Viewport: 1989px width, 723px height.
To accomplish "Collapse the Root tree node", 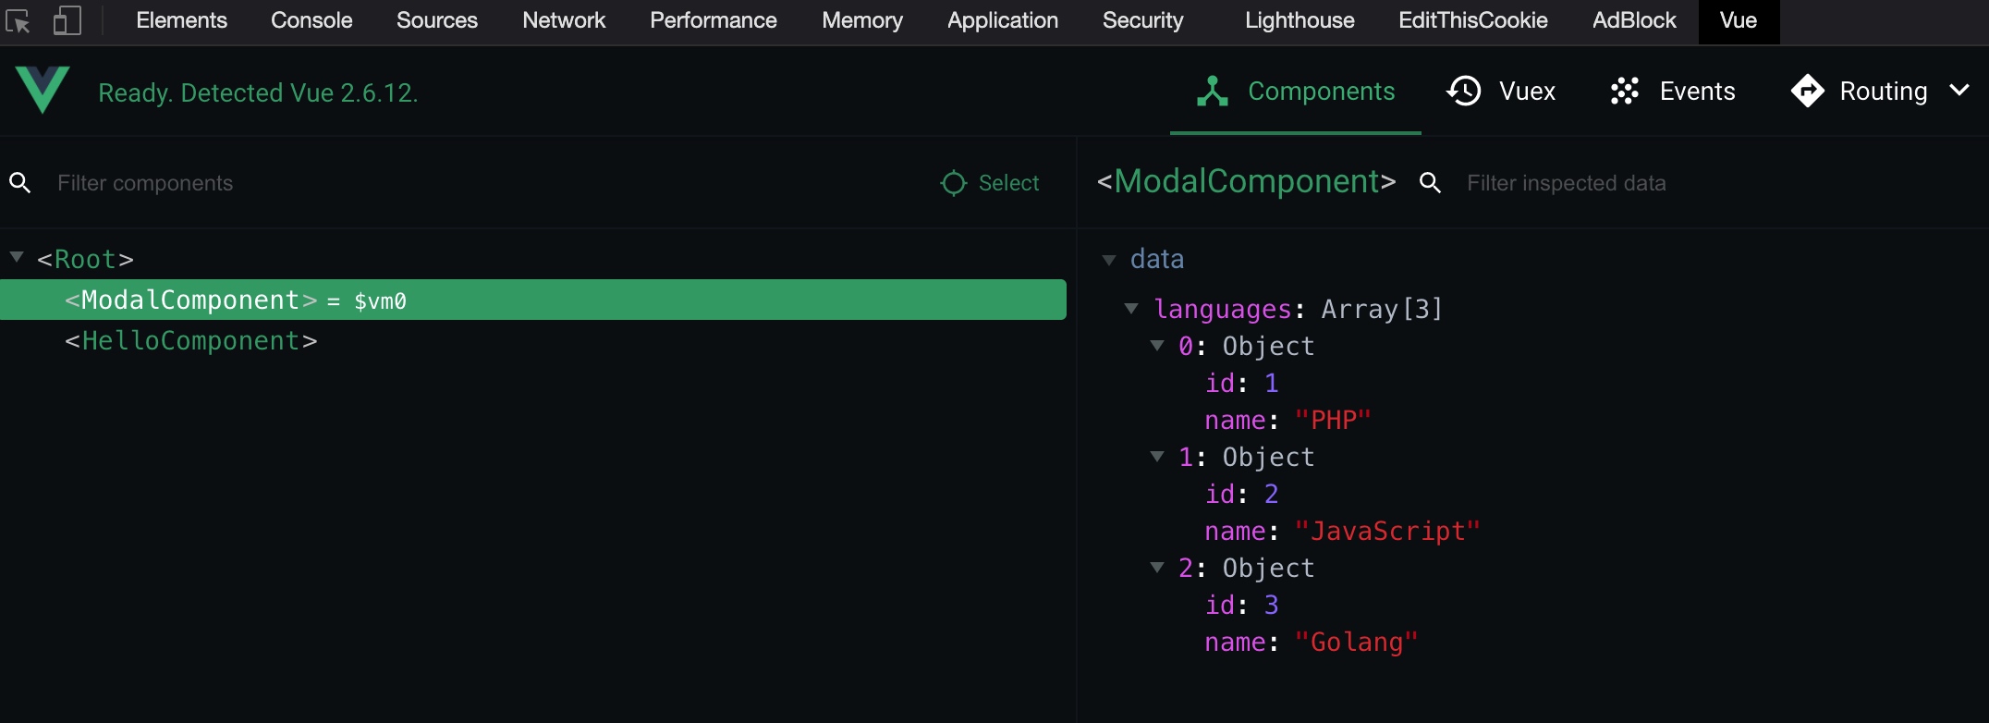I will coord(17,257).
